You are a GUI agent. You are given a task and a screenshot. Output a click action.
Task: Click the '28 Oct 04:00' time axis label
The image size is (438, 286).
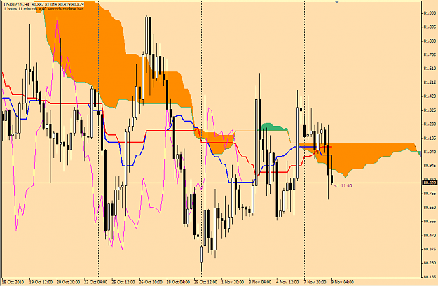click(178, 282)
